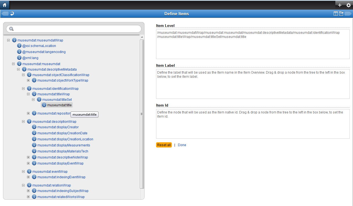This screenshot has height=206, width=353.
Task: Expand museumdat:objectWorkTypeWrap node
Action: pos(28,80)
